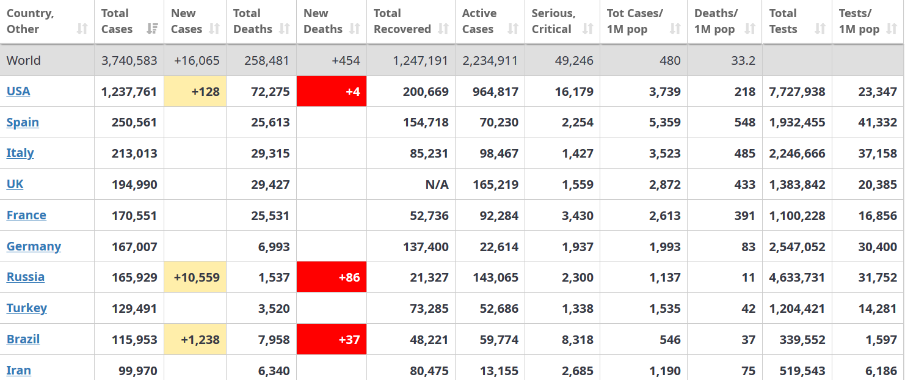Click France total cases '170,551'
This screenshot has width=905, height=380.
coord(134,216)
